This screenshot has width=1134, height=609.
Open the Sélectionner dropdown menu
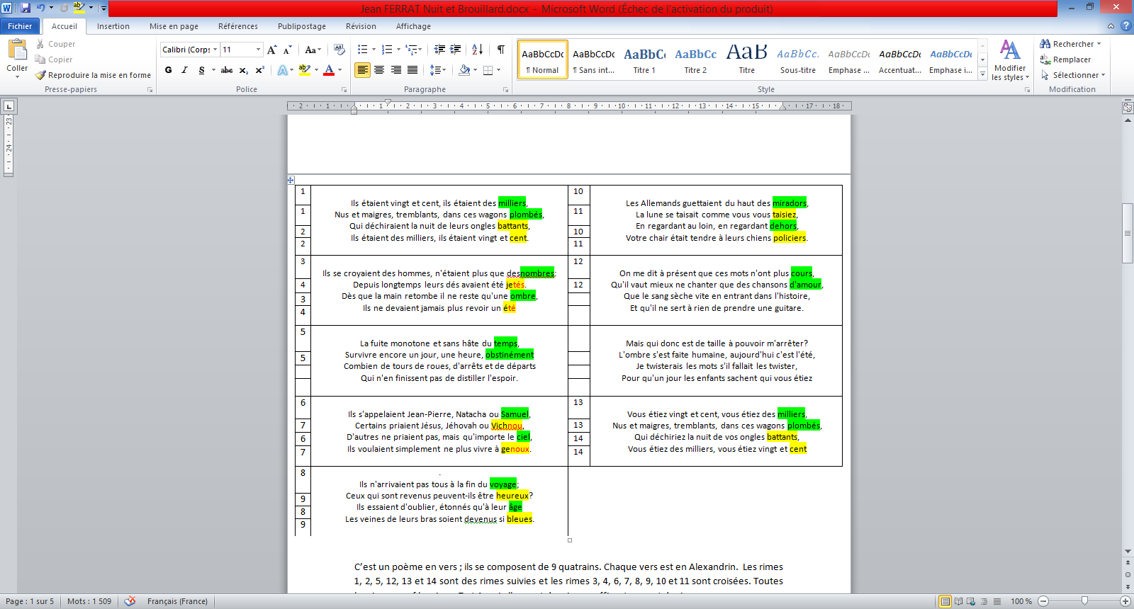(1075, 75)
